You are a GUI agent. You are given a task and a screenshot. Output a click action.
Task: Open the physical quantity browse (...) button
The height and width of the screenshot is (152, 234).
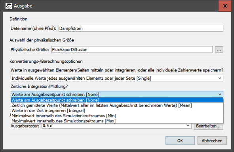(219, 49)
